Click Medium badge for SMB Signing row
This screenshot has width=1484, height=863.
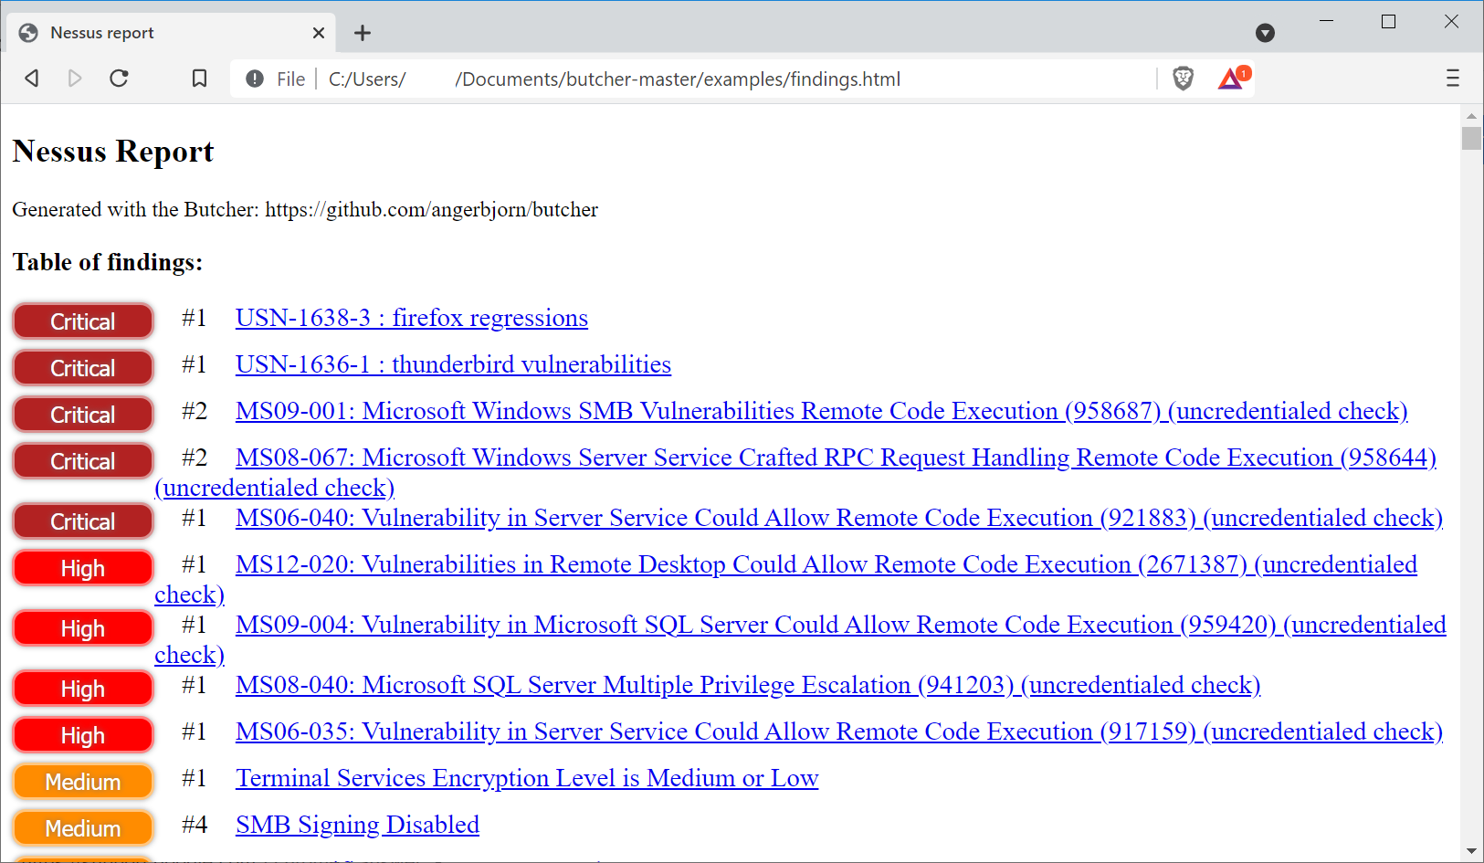(83, 828)
